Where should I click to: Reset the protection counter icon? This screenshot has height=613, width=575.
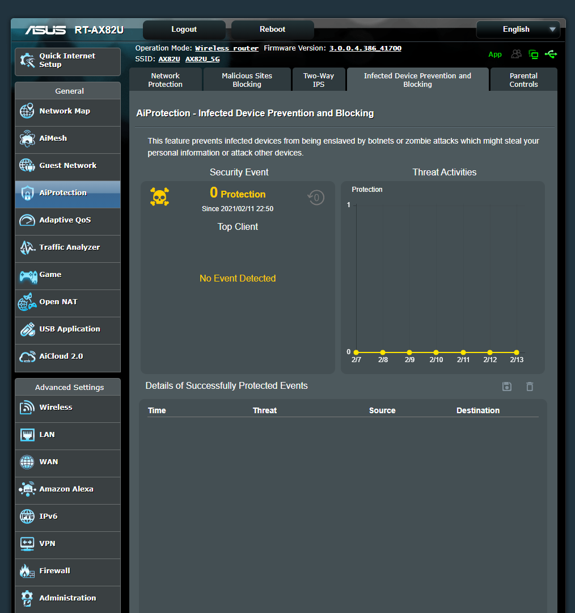[316, 198]
